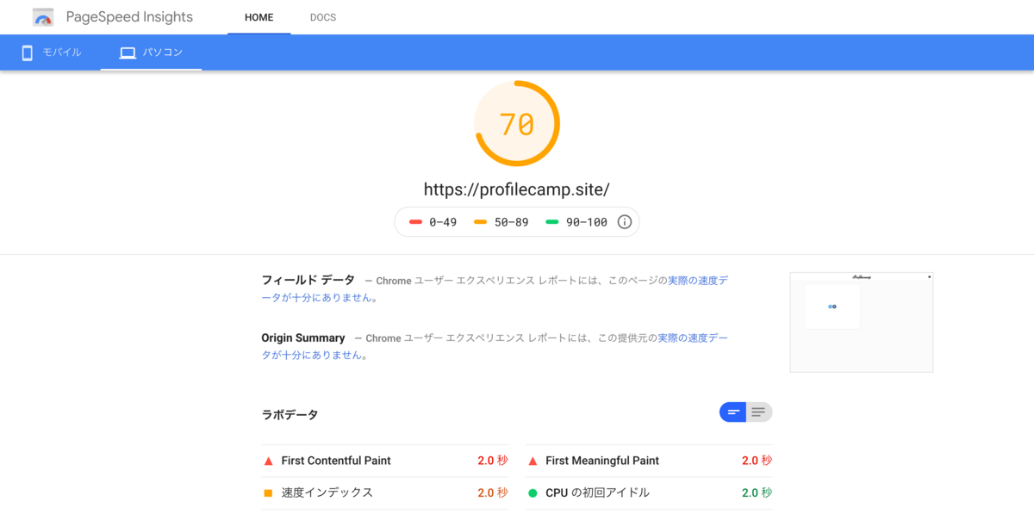This screenshot has height=514, width=1034.
Task: Click the フィールド データ heading
Action: click(x=308, y=281)
